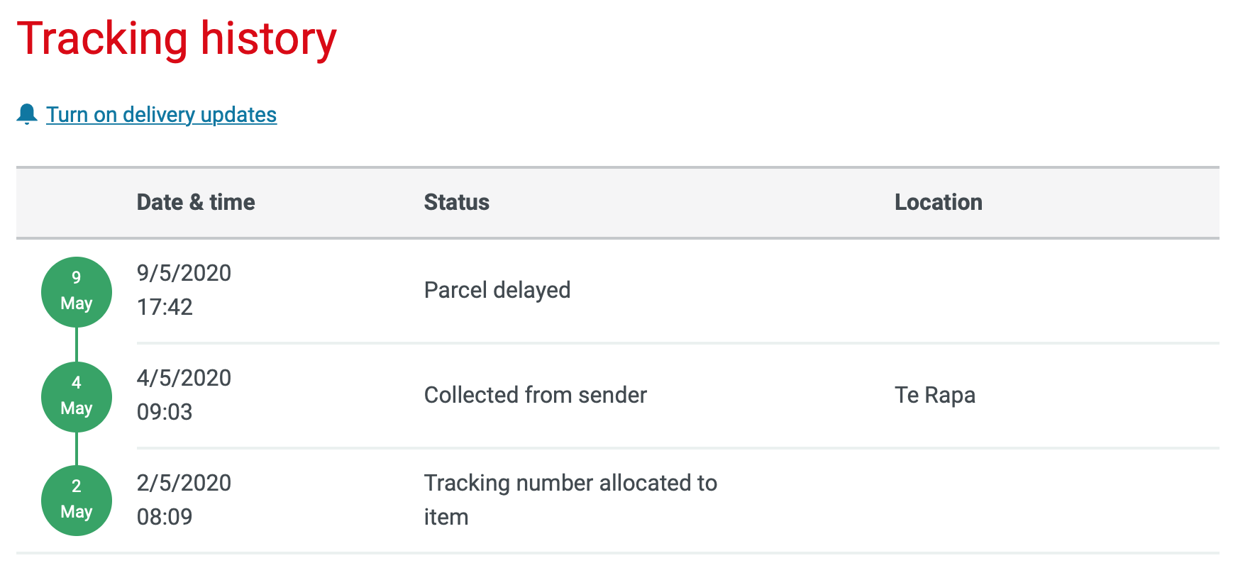Click the Location column header
Image resolution: width=1233 pixels, height=580 pixels.
[x=938, y=202]
